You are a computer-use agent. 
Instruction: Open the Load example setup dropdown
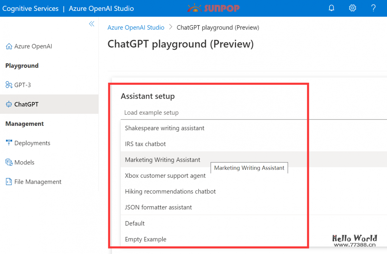[x=212, y=112]
